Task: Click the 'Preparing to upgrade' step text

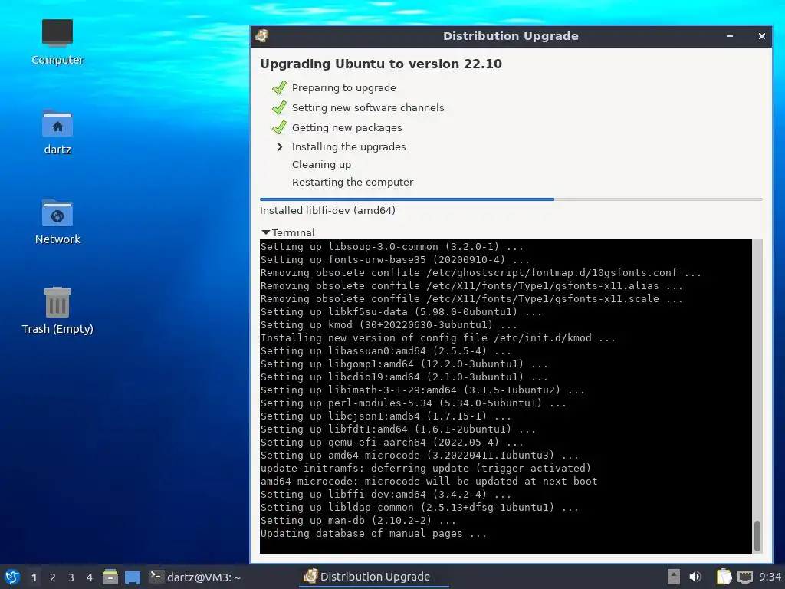Action: (x=344, y=87)
